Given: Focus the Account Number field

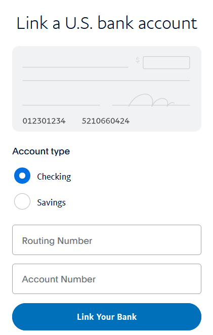Looking at the screenshot, I should (107, 279).
